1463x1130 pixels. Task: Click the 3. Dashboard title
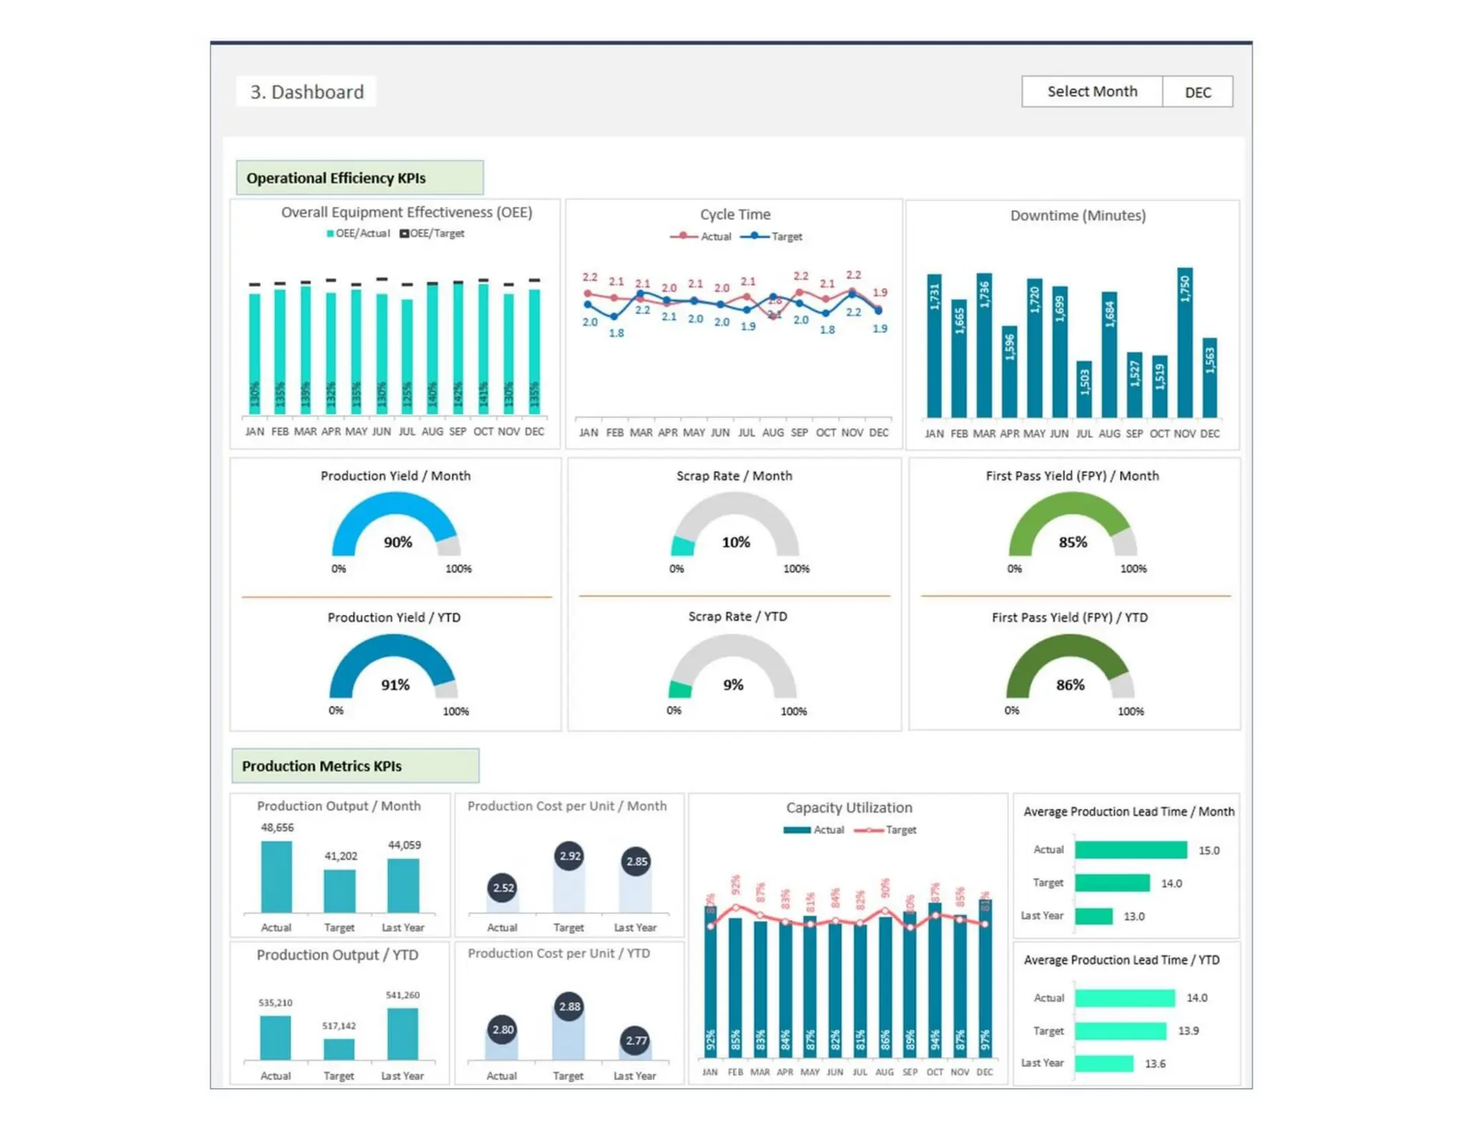click(306, 92)
